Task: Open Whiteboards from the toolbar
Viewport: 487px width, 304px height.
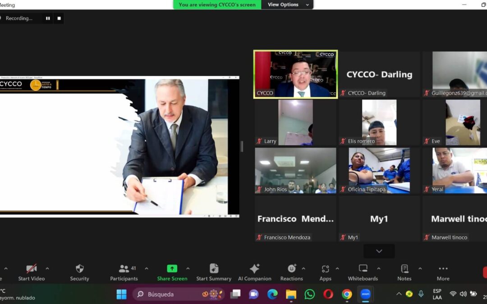Action: (363, 272)
